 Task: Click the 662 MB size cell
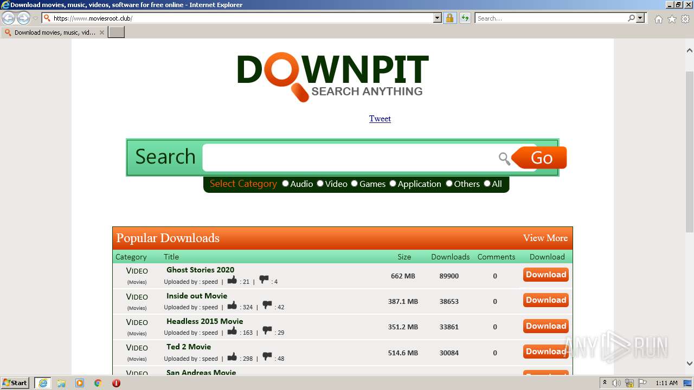[x=403, y=276]
